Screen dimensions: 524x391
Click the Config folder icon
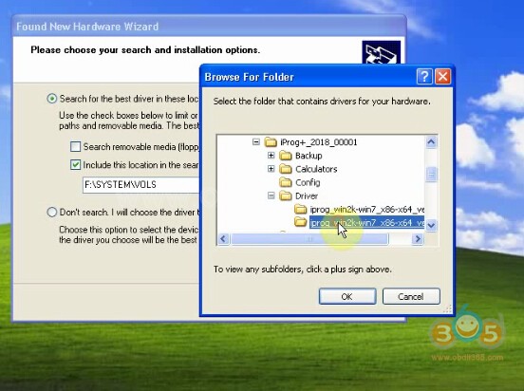click(x=286, y=182)
